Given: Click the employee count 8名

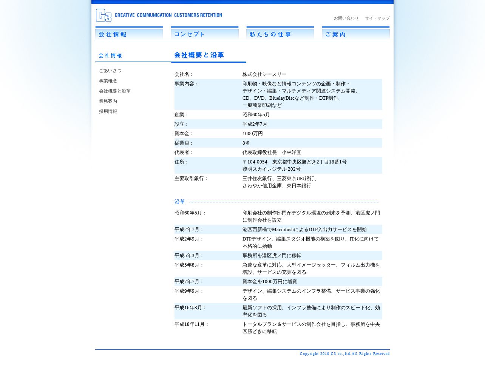Looking at the screenshot, I should 246,143.
